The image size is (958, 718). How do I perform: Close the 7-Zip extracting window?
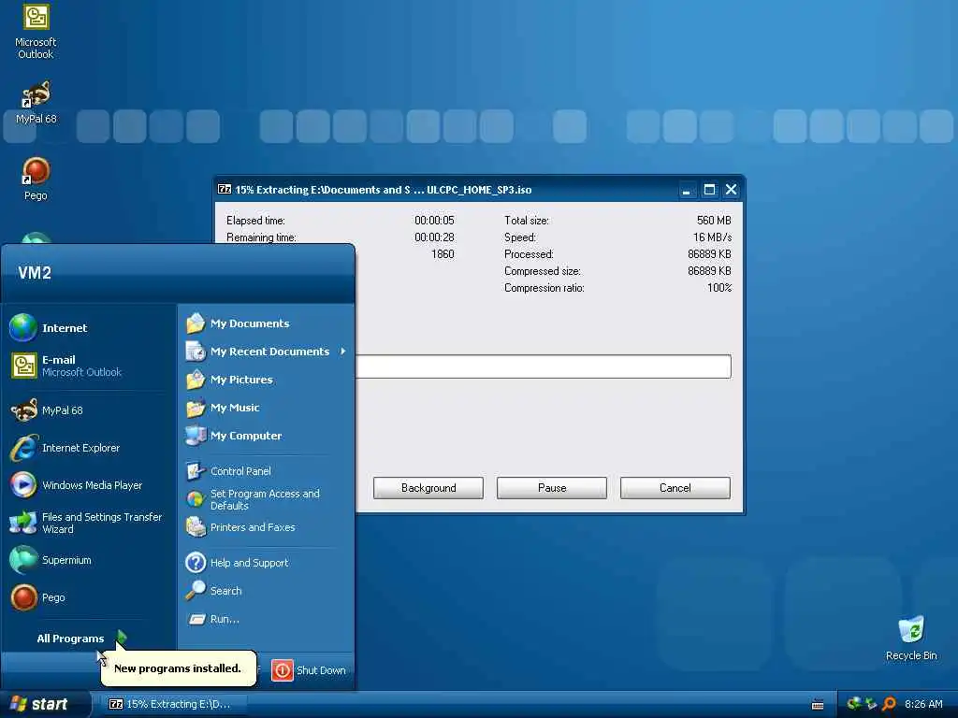(x=731, y=190)
